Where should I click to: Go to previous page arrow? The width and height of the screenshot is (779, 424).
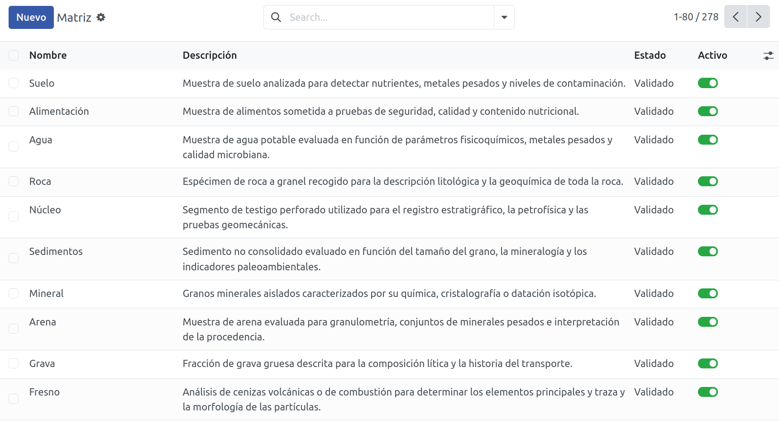(736, 17)
